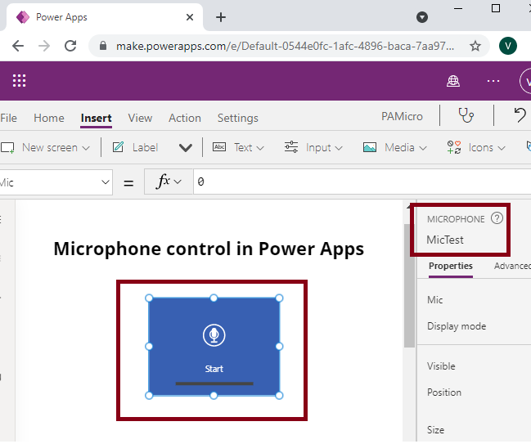Run the App checker stethoscope icon
The width and height of the screenshot is (531, 444).
(466, 115)
